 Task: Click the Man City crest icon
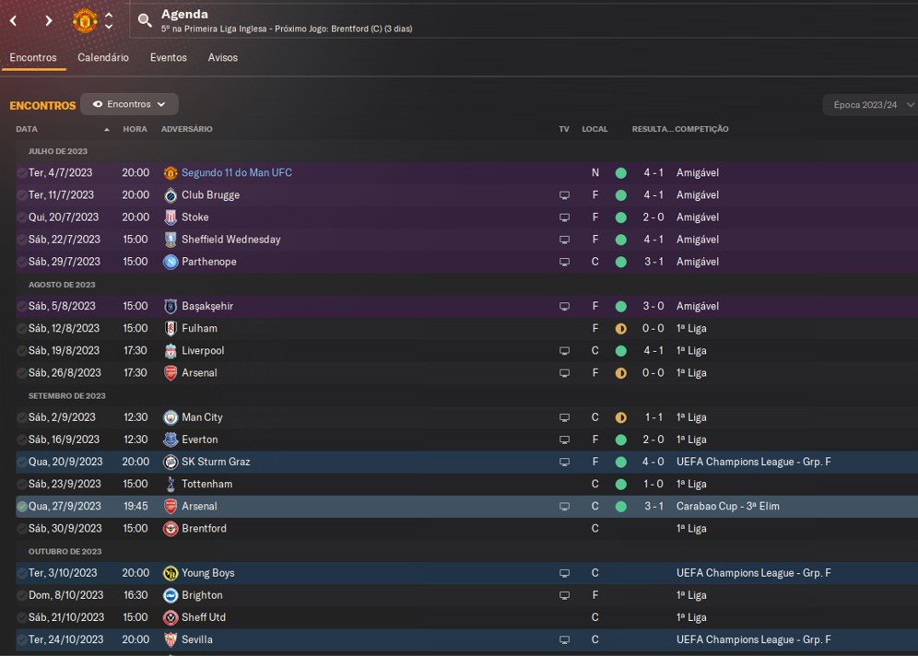point(171,417)
